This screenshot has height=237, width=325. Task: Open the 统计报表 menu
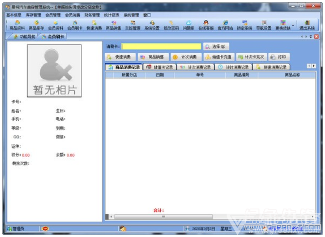pyautogui.click(x=112, y=15)
